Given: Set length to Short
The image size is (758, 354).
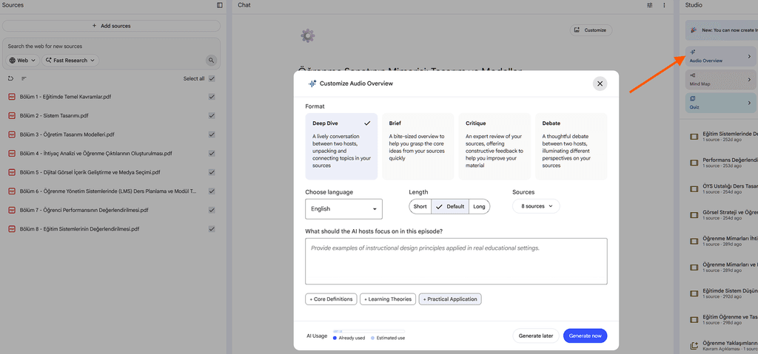Looking at the screenshot, I should point(420,206).
